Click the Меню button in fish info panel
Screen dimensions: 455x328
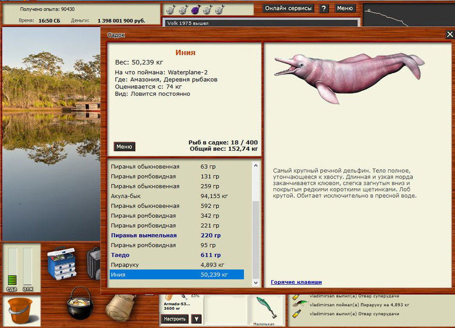point(124,147)
